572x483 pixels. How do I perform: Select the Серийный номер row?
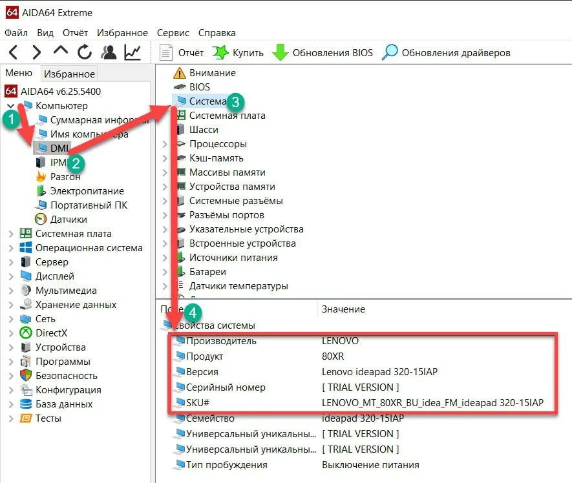pos(363,387)
